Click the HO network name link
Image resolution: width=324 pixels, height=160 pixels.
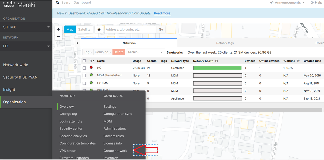(x=99, y=68)
